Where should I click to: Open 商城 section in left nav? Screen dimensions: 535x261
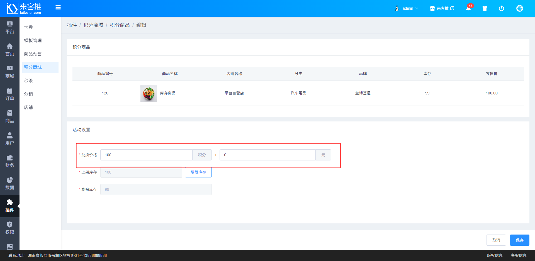10,72
